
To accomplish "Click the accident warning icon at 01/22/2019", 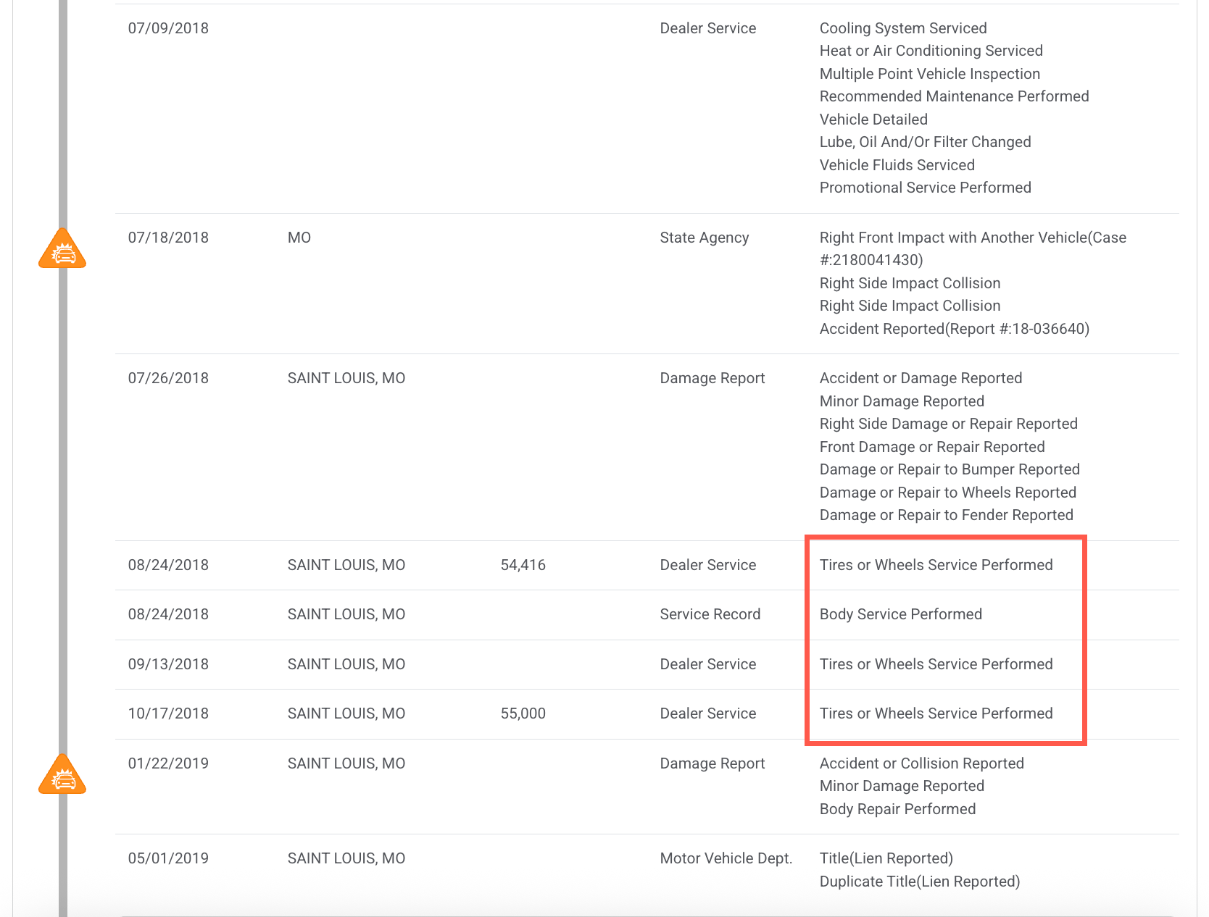I will (62, 774).
